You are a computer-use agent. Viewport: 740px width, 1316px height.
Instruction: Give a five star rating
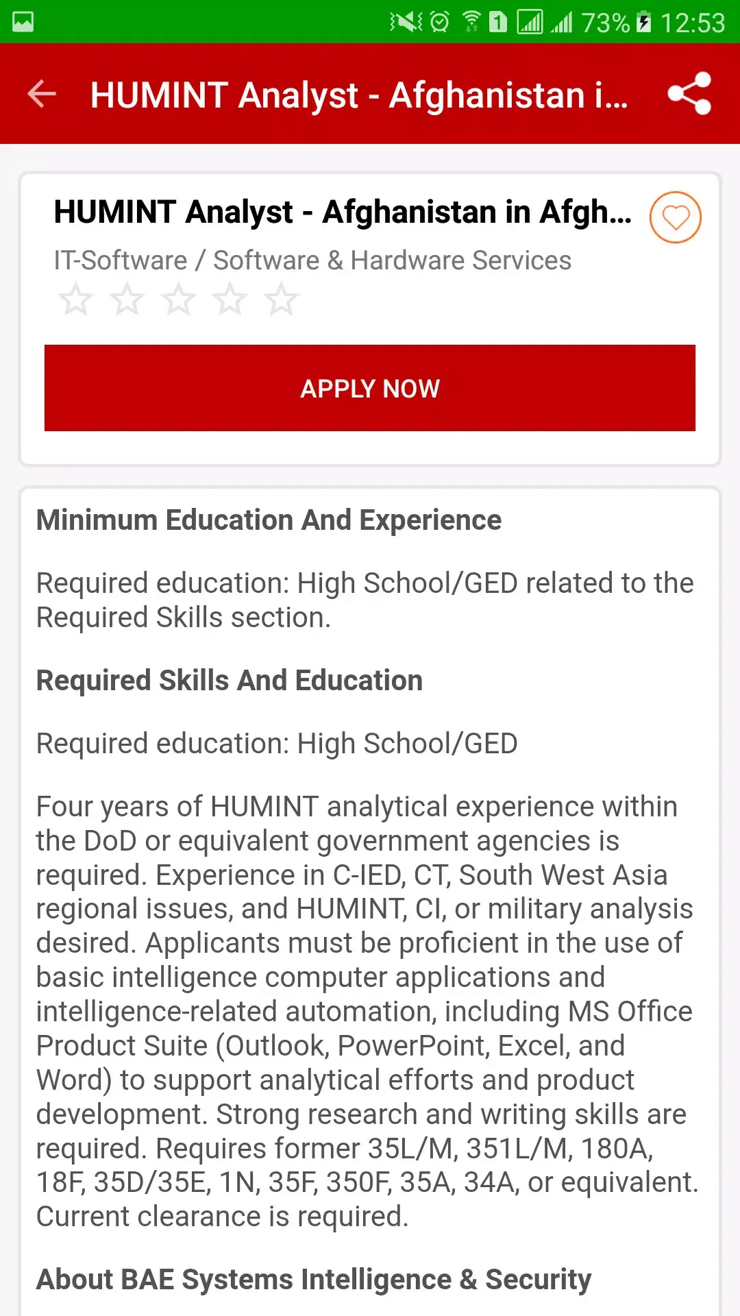pos(281,300)
